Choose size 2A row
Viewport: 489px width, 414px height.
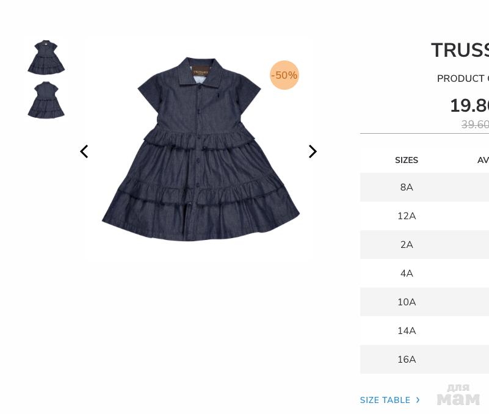(424, 245)
